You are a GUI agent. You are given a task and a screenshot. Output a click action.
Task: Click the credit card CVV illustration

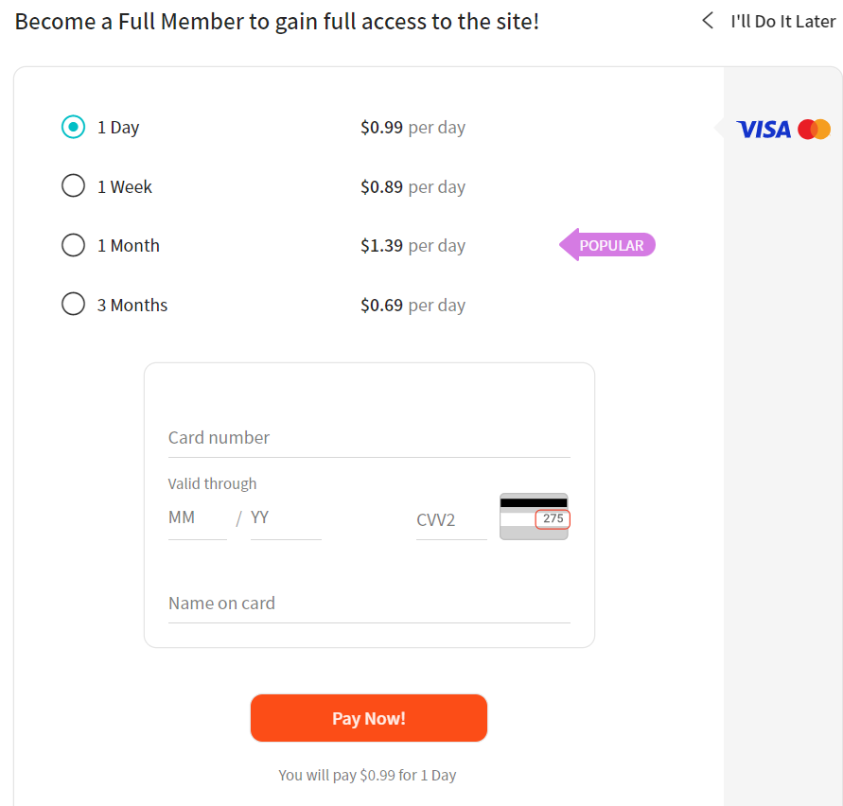(534, 516)
